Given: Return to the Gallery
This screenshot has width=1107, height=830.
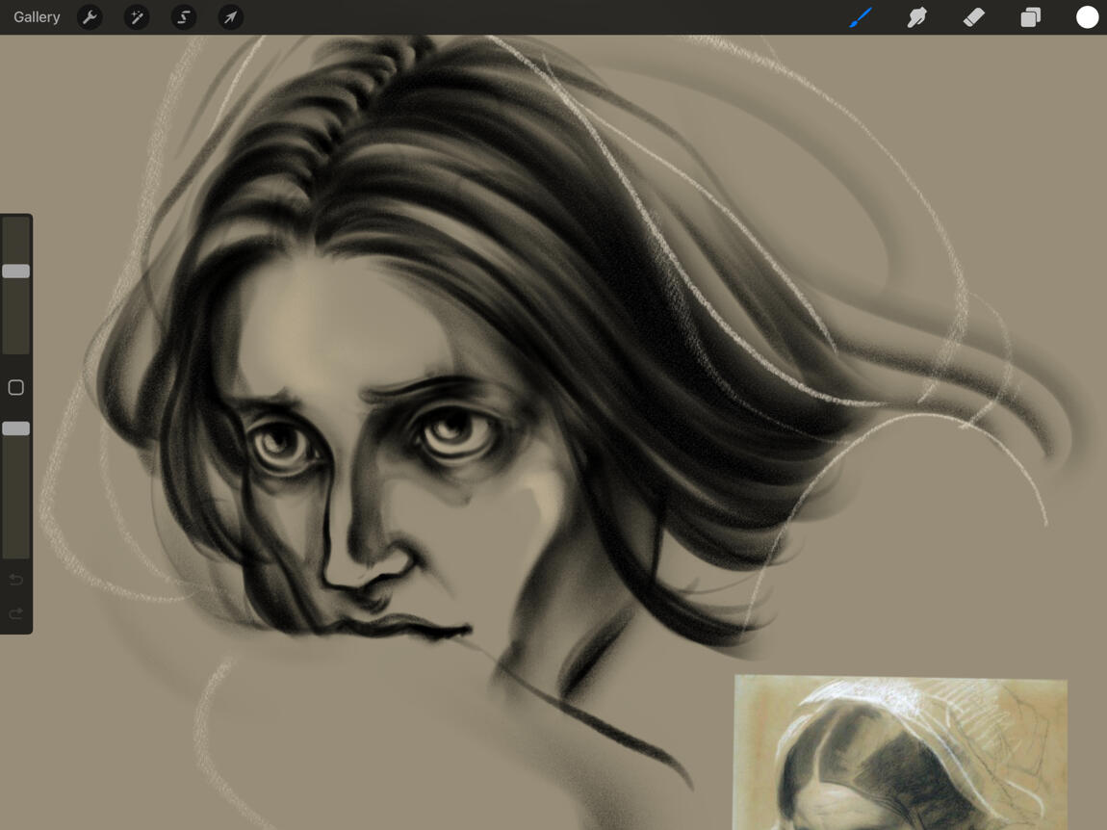Looking at the screenshot, I should tap(37, 17).
